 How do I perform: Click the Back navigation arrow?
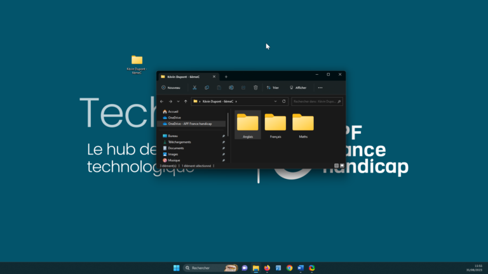[162, 101]
